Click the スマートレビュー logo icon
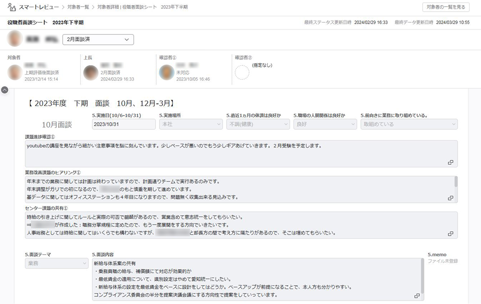Screen dimensions: 481x304 [x=12, y=7]
